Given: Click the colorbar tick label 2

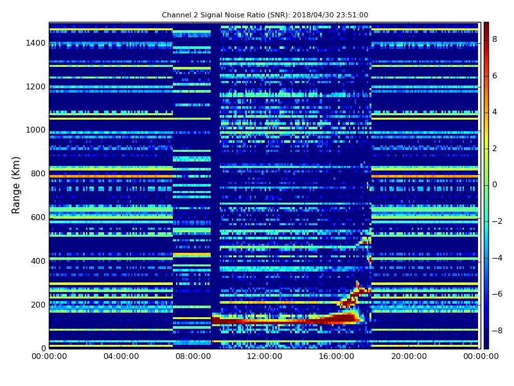Looking at the screenshot, I should coord(495,149).
